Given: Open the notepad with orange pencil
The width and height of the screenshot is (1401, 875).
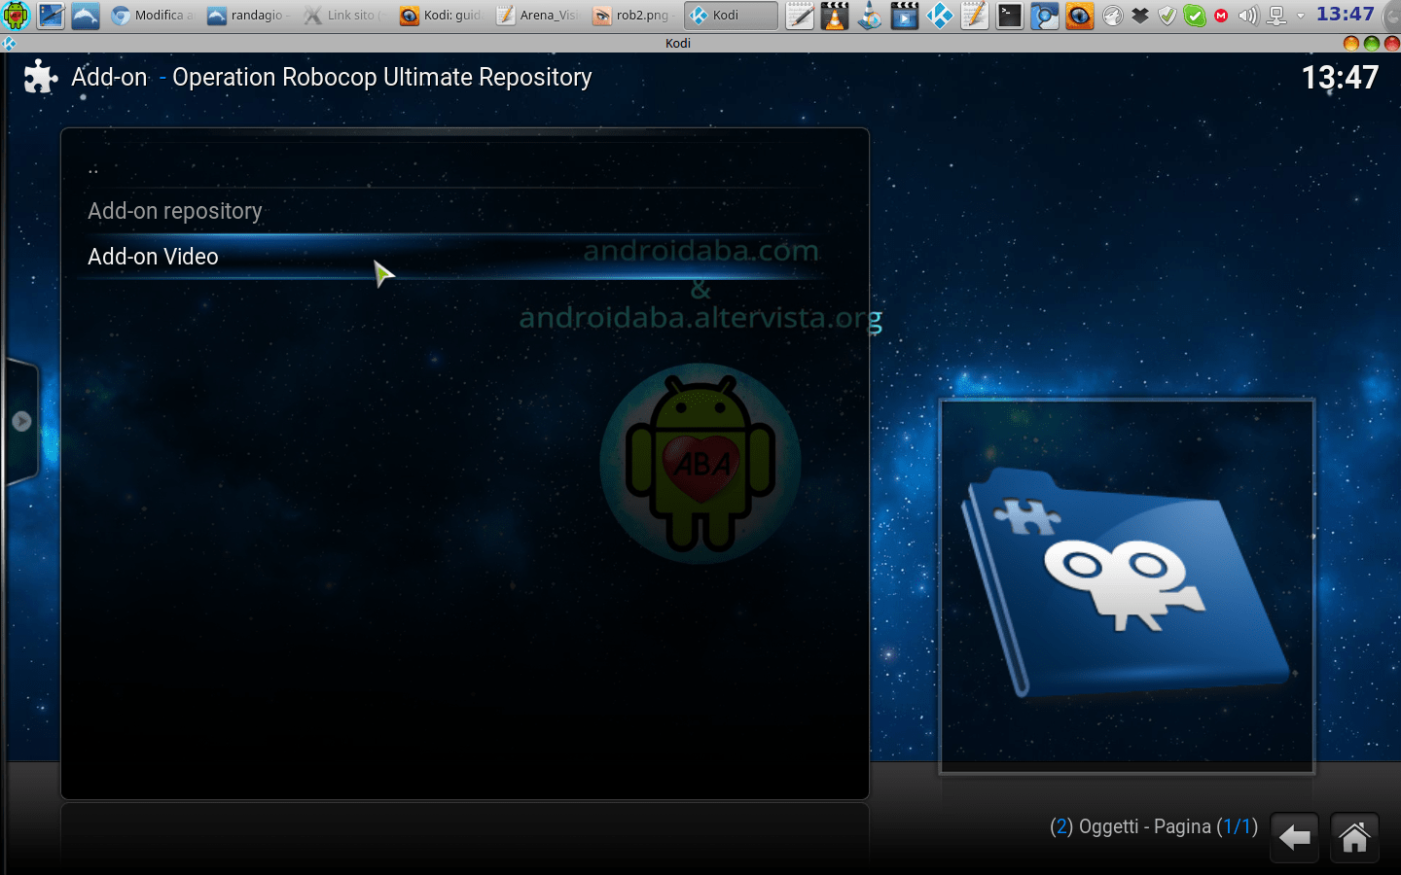Looking at the screenshot, I should [x=975, y=16].
